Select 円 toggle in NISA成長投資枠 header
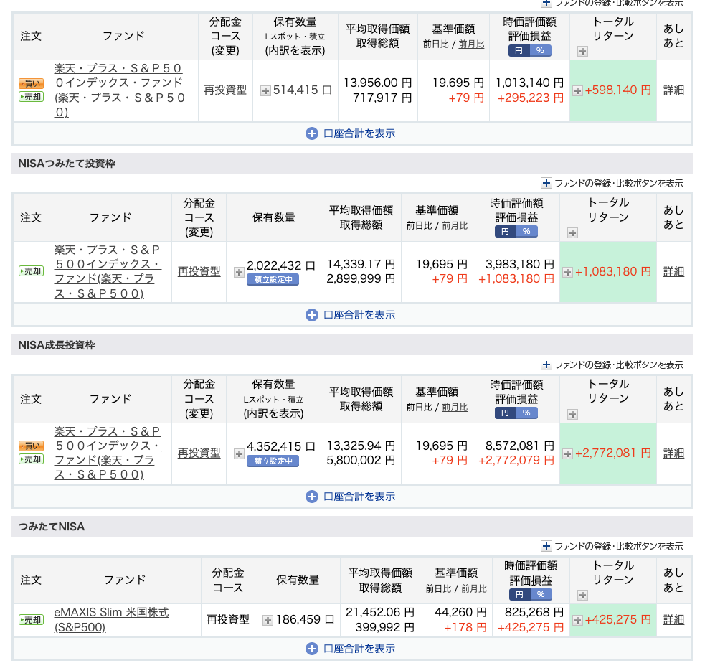 click(506, 413)
